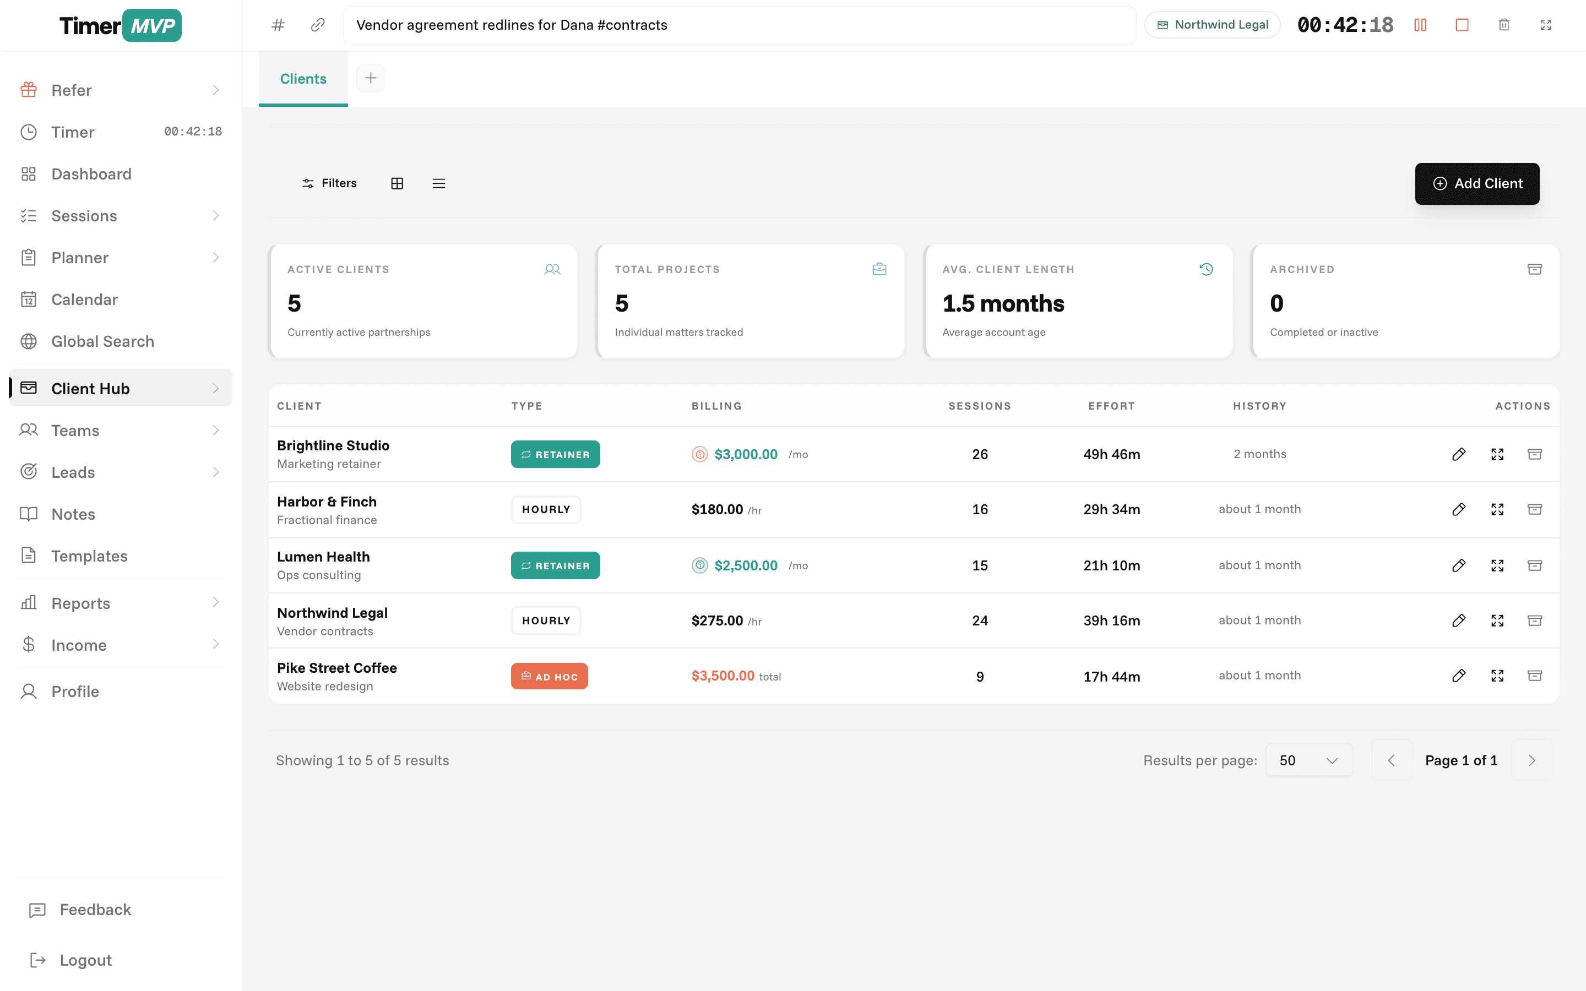Open the Notes page
Viewport: 1586px width, 991px height.
[x=121, y=514]
